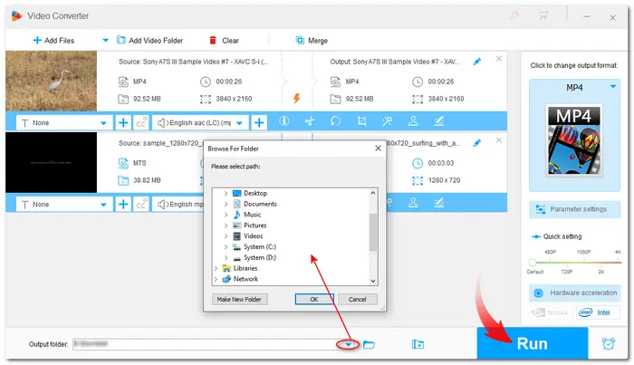Click the shopping cart icon
The image size is (634, 365).
coord(543,15)
